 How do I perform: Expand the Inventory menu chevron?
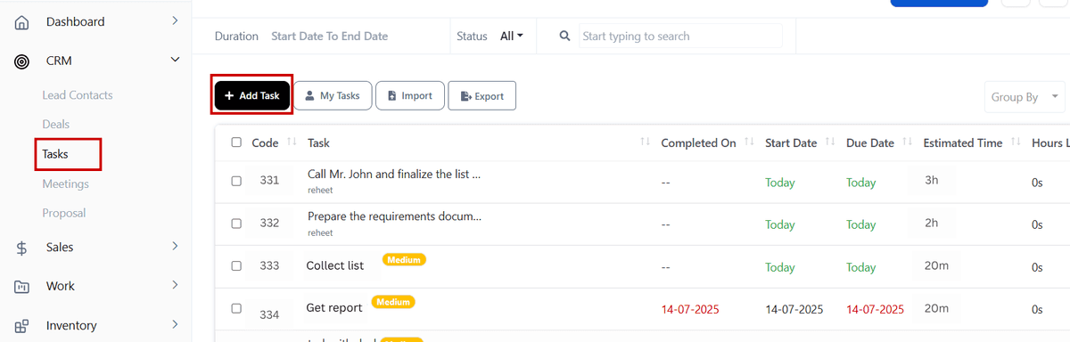tap(175, 324)
